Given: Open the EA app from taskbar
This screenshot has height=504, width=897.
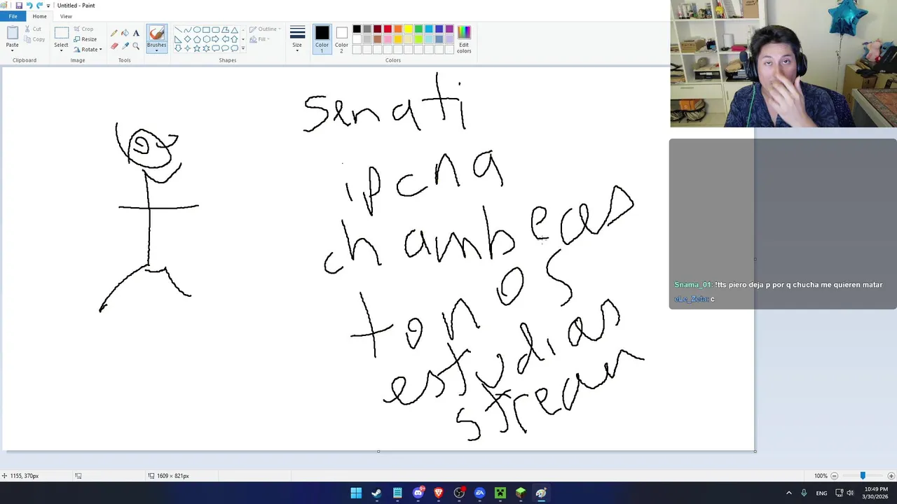Looking at the screenshot, I should [x=479, y=493].
